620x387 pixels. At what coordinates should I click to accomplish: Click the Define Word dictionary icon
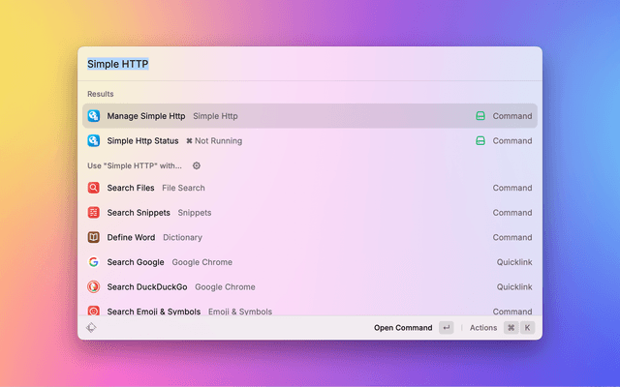94,237
